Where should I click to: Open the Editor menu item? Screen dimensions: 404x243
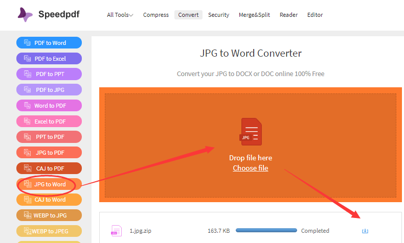click(x=315, y=15)
